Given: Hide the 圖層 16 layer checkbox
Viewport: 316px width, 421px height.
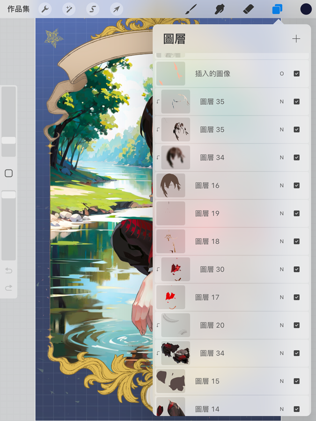Looking at the screenshot, I should point(297,186).
